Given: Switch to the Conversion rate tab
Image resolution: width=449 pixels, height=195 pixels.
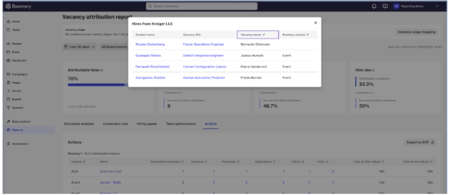Looking at the screenshot, I should point(115,124).
